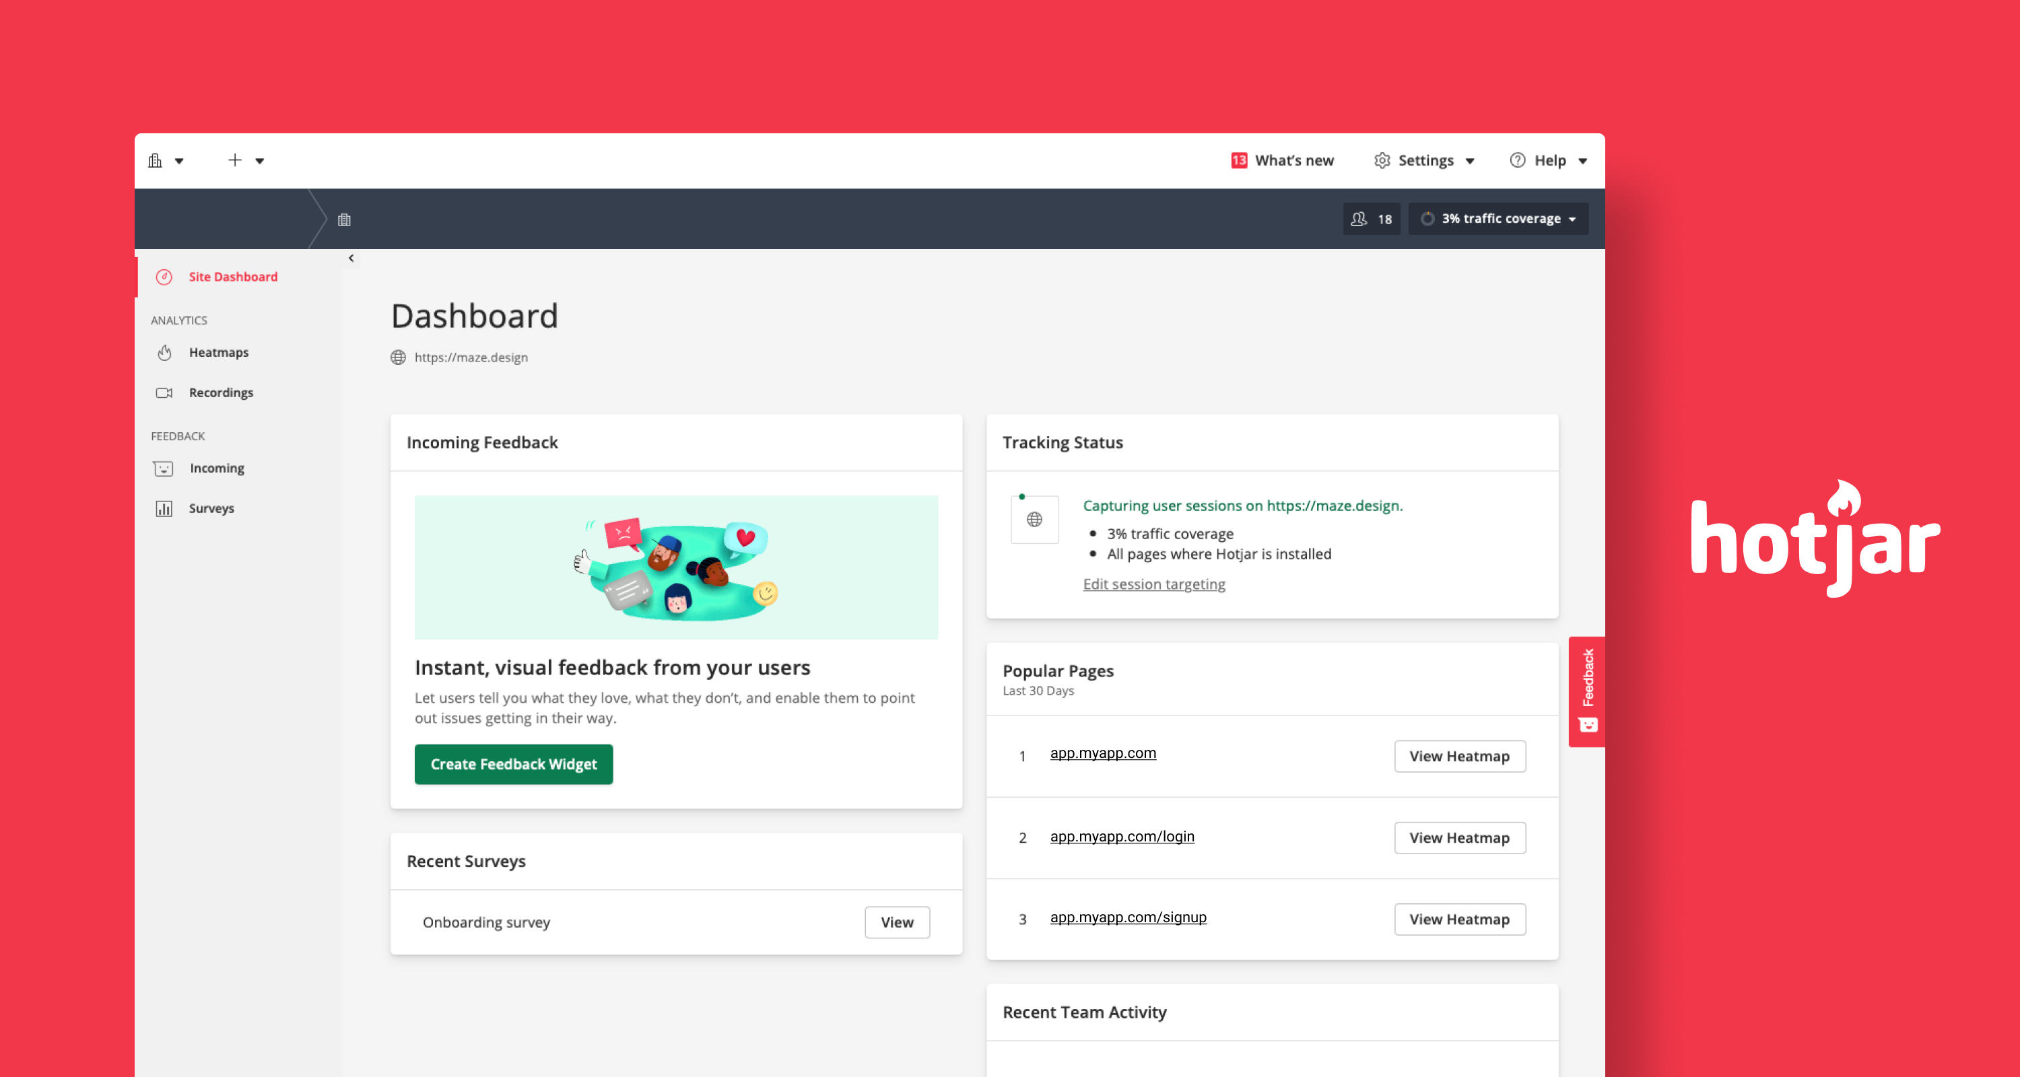Click the Incoming Feedback illustration banner

click(x=676, y=567)
